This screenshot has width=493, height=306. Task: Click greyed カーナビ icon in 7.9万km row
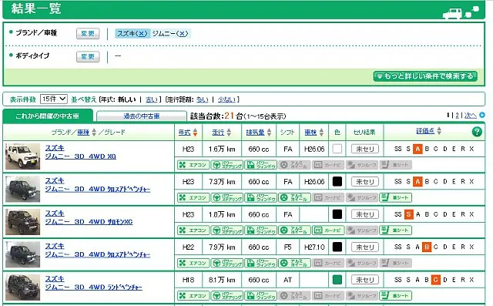coord(328,263)
